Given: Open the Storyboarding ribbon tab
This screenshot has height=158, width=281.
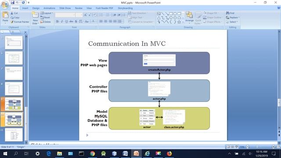Looking at the screenshot, I should click(x=125, y=8).
